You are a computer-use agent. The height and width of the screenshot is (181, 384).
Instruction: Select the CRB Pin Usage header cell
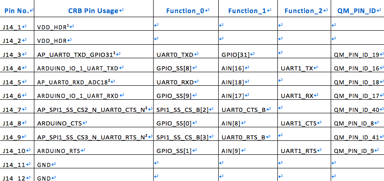pyautogui.click(x=94, y=10)
